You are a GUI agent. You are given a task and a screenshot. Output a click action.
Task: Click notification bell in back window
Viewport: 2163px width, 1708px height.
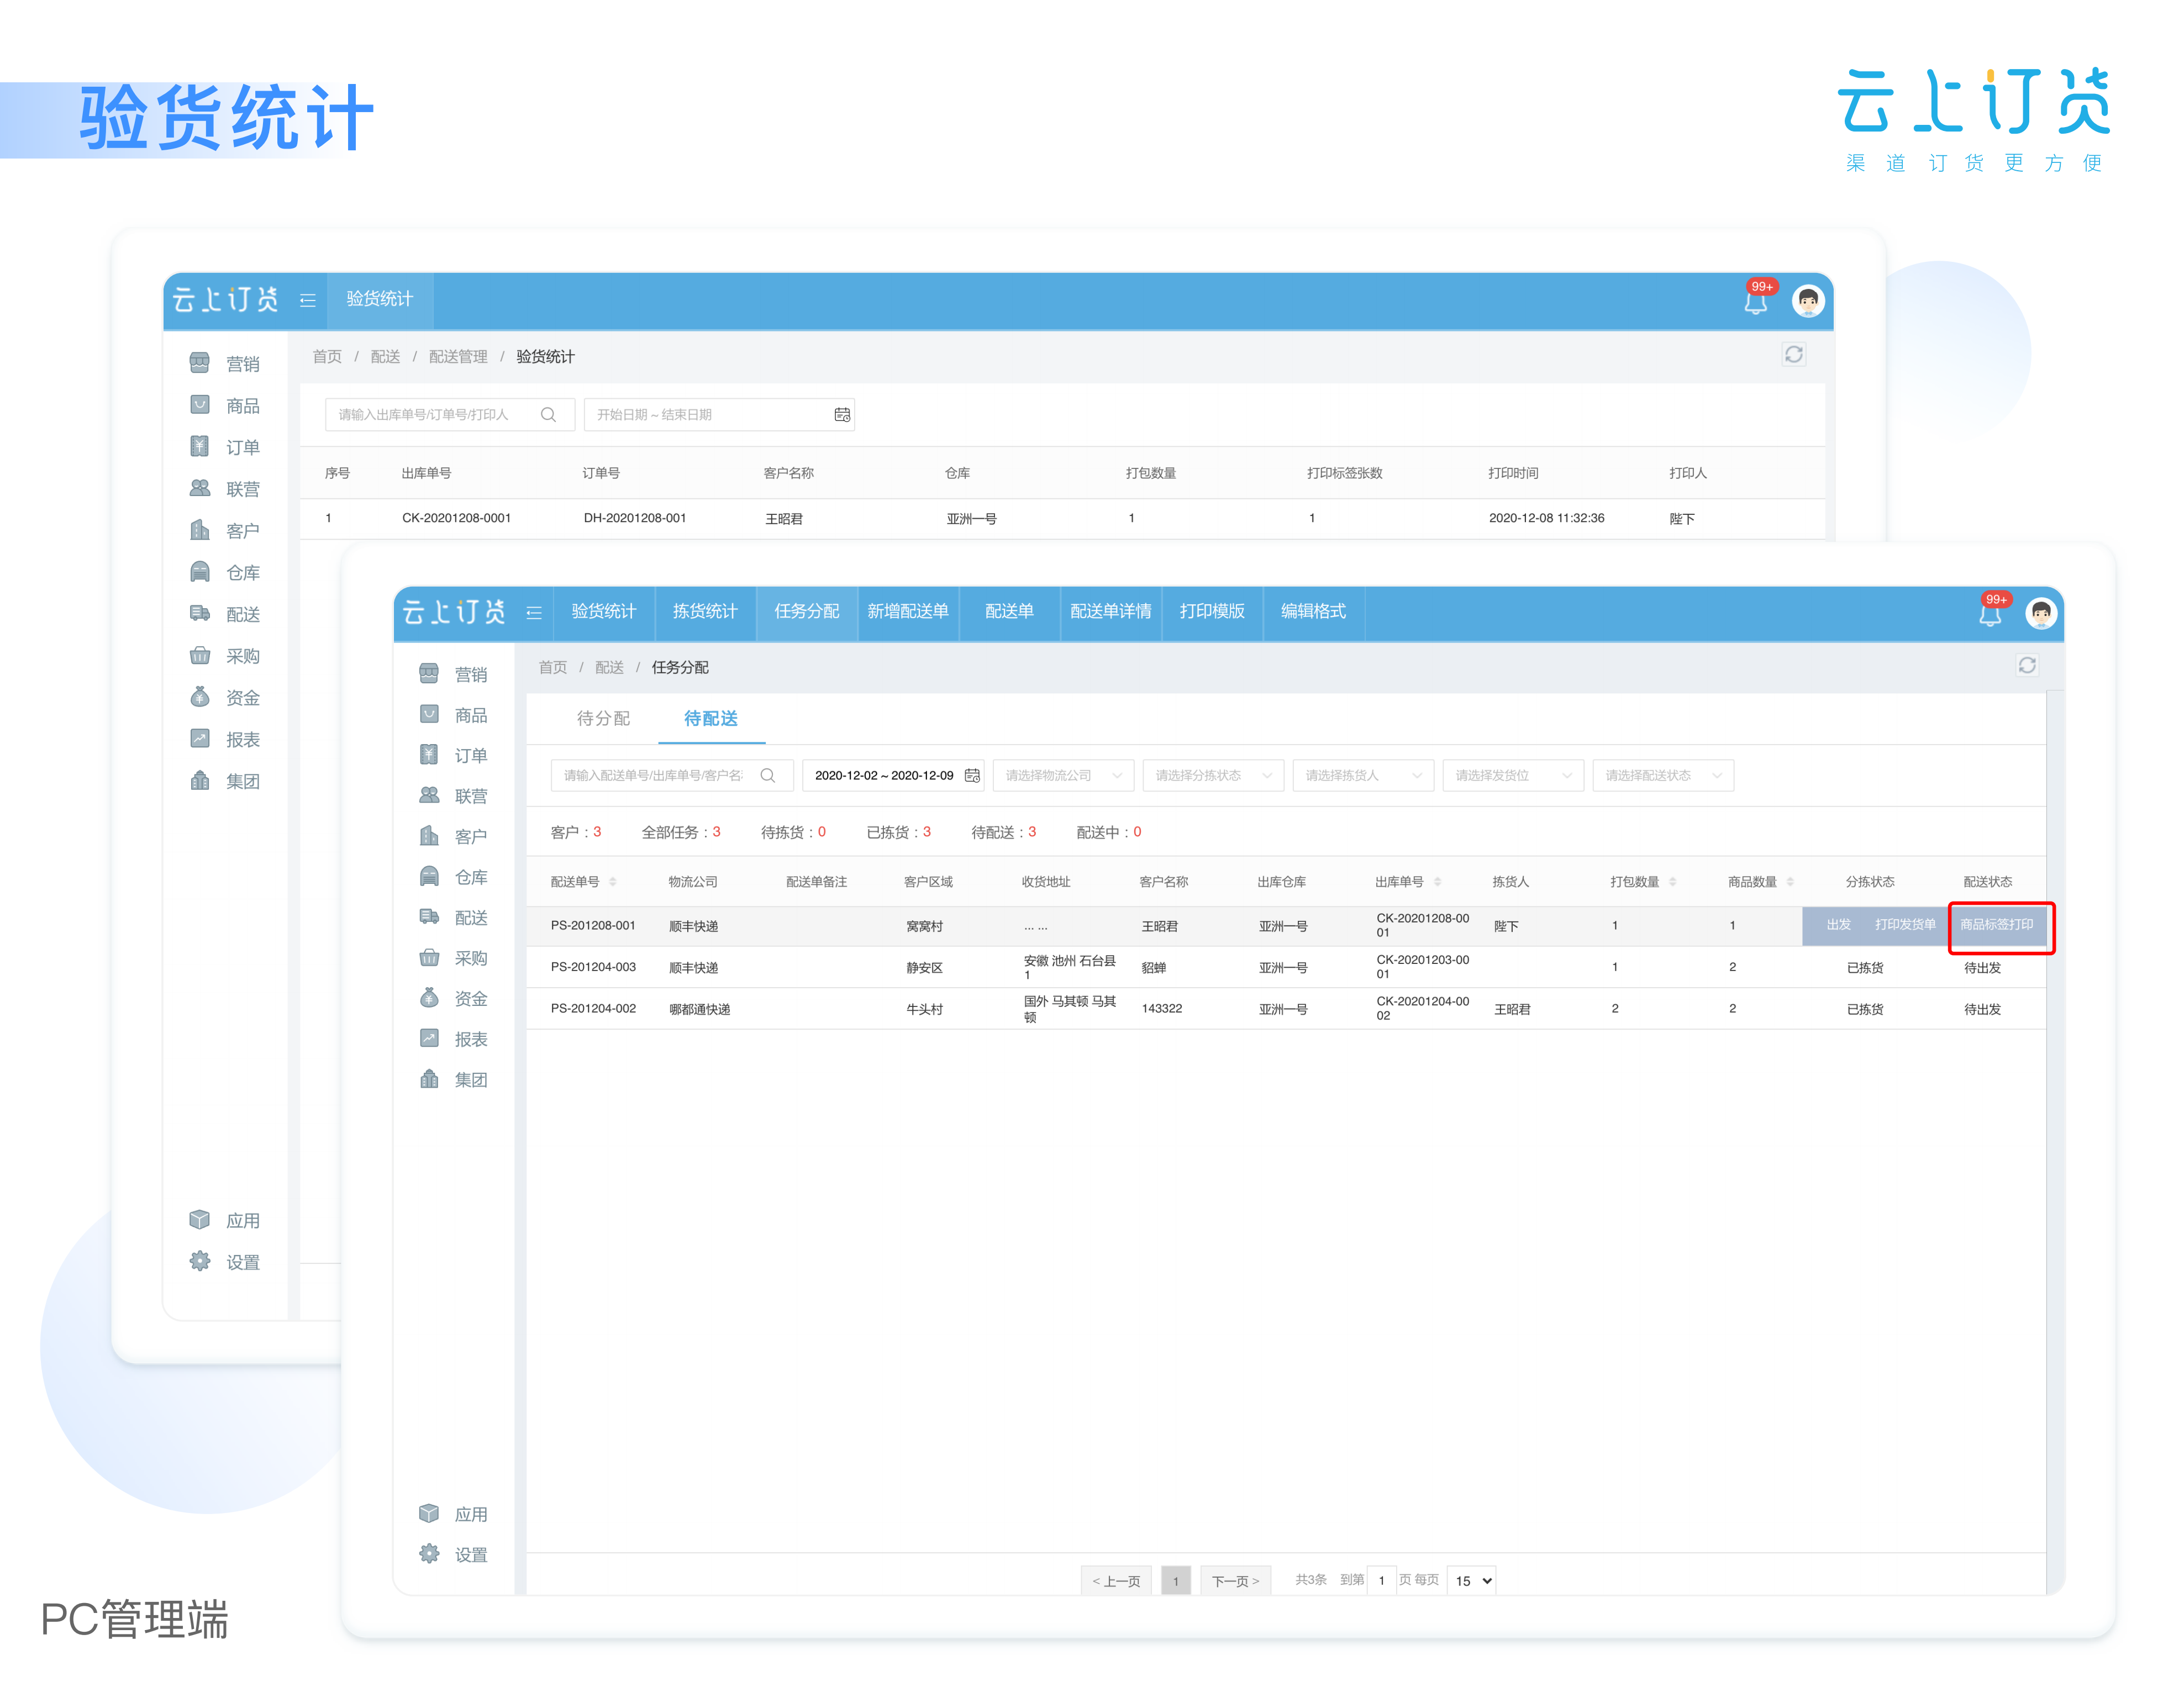[x=1755, y=301]
